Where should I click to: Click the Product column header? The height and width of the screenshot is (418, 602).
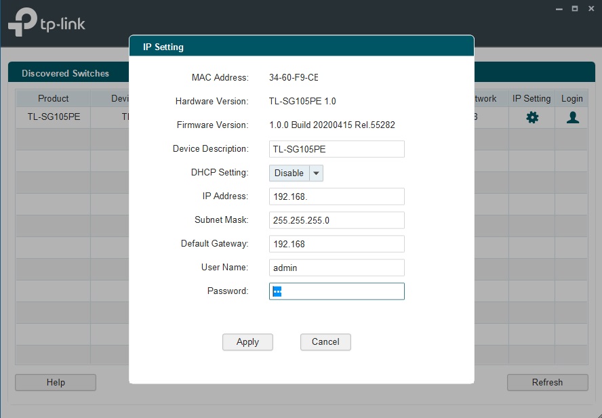tap(53, 99)
